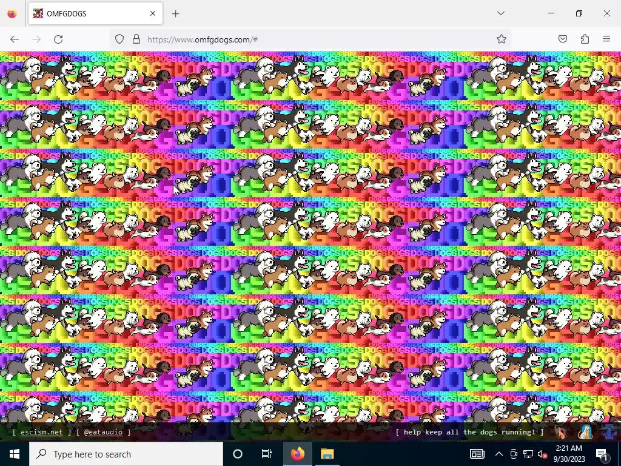Image resolution: width=621 pixels, height=466 pixels.
Task: Minimize the Firefox window
Action: [x=551, y=13]
